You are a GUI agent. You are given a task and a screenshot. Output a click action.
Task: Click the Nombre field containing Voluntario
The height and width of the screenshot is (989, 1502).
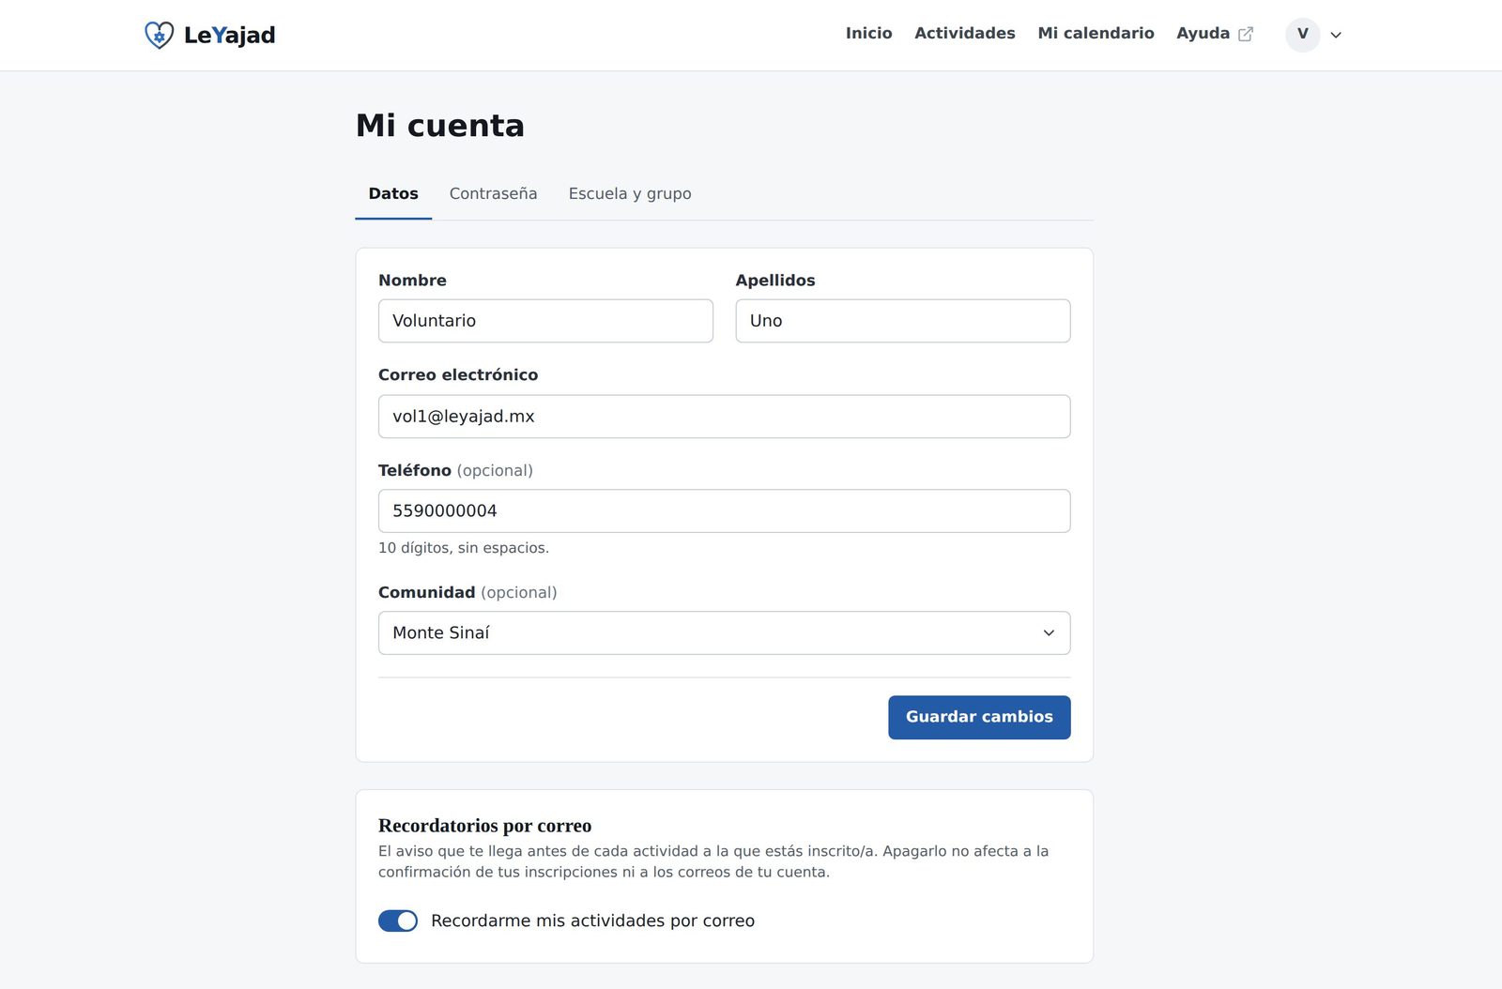545,321
